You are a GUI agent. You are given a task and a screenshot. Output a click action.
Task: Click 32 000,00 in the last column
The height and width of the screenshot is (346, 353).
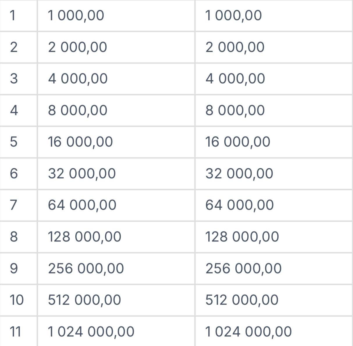[239, 174]
